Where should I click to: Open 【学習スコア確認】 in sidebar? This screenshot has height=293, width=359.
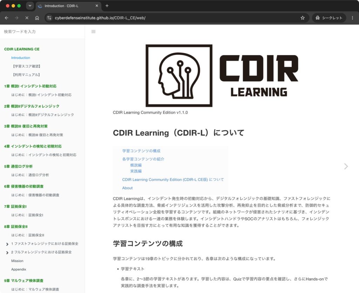[x=26, y=66]
